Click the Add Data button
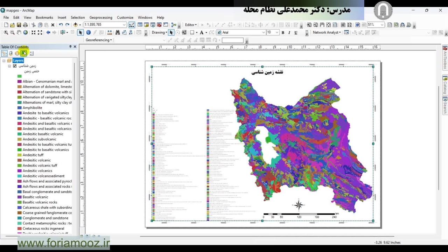 [x=75, y=25]
